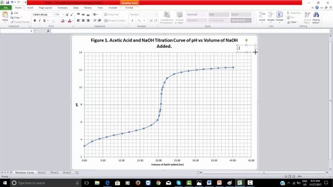Apply middle vertical alignment
Viewport: 333px width, 187px height.
point(83,15)
